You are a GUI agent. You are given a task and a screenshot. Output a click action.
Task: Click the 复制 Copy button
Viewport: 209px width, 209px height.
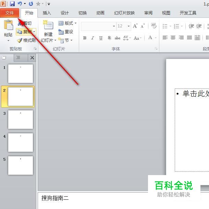[x=24, y=32]
